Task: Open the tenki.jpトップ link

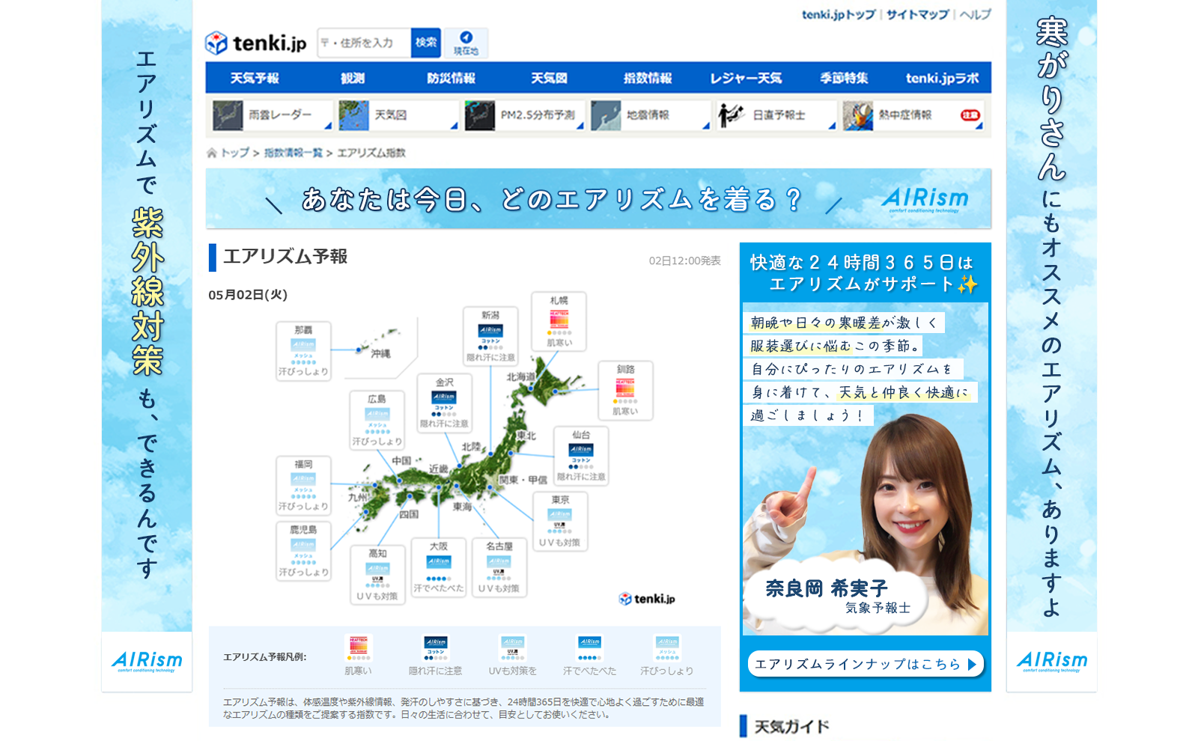Action: tap(838, 14)
